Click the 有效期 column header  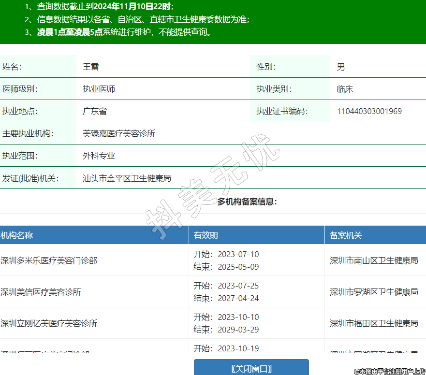click(206, 235)
